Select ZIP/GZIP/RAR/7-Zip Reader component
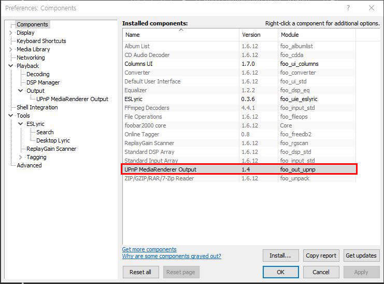This screenshot has width=384, height=284. click(239, 178)
